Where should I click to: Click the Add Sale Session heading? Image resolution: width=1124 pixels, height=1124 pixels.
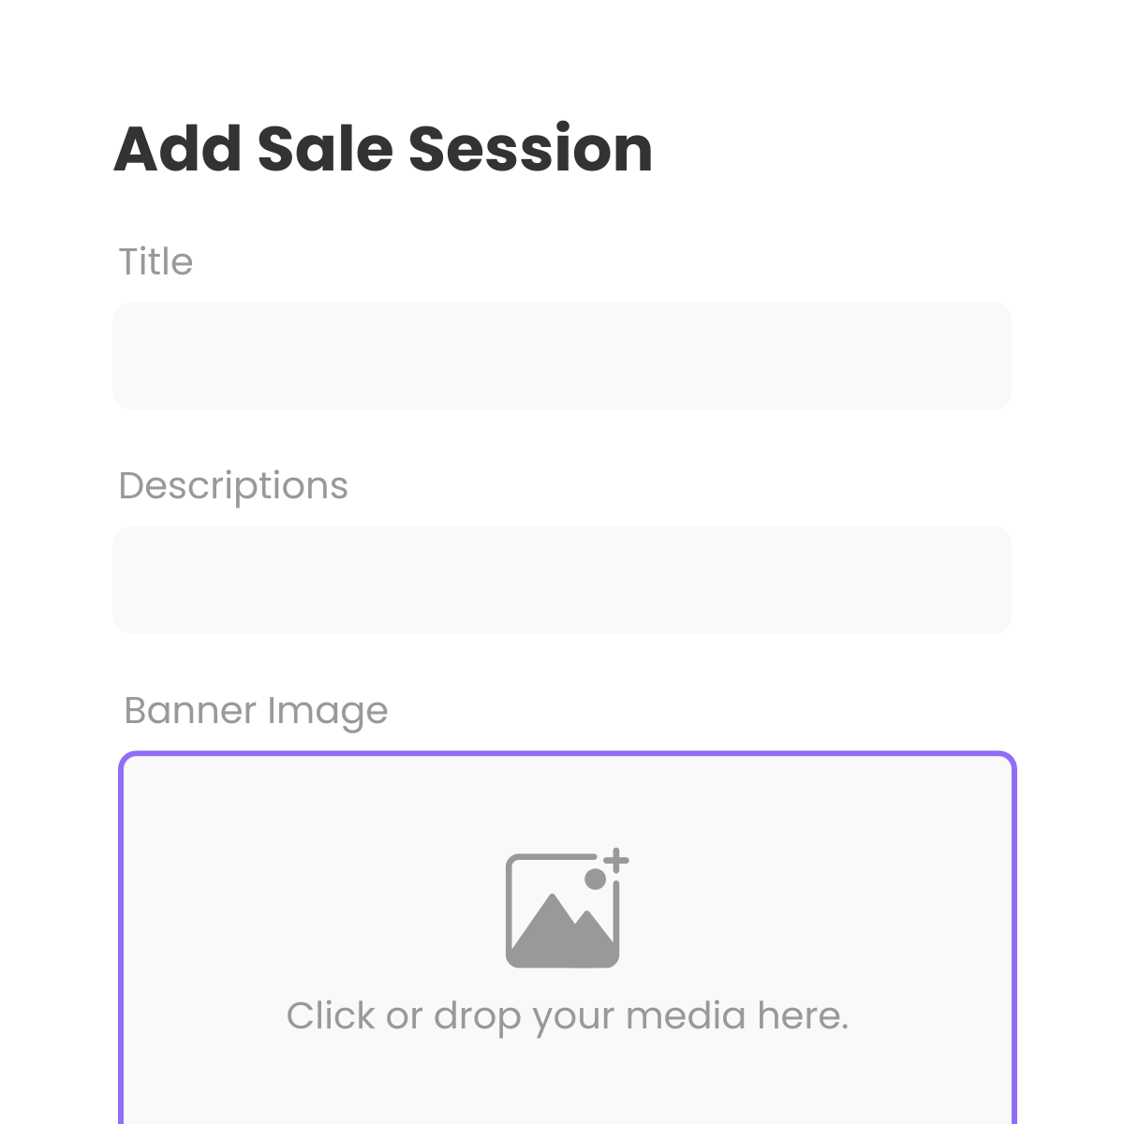(x=383, y=149)
